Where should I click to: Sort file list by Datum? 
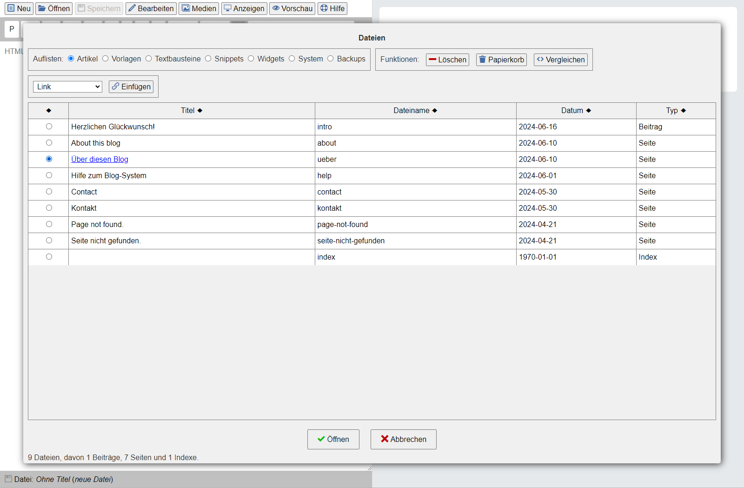coord(576,111)
